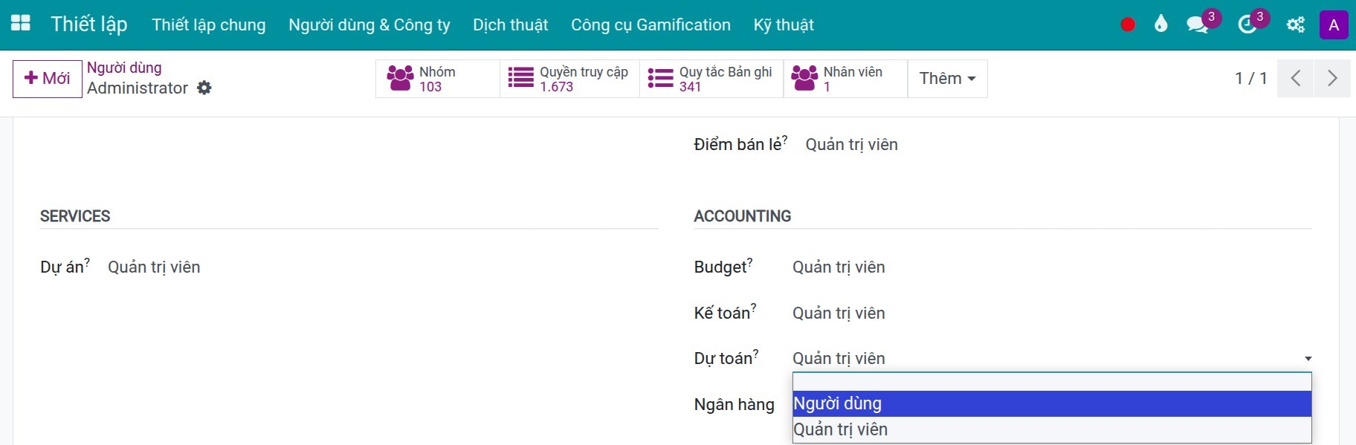The image size is (1356, 445).
Task: Open the Nhân viên 1 stat button
Action: pos(845,79)
